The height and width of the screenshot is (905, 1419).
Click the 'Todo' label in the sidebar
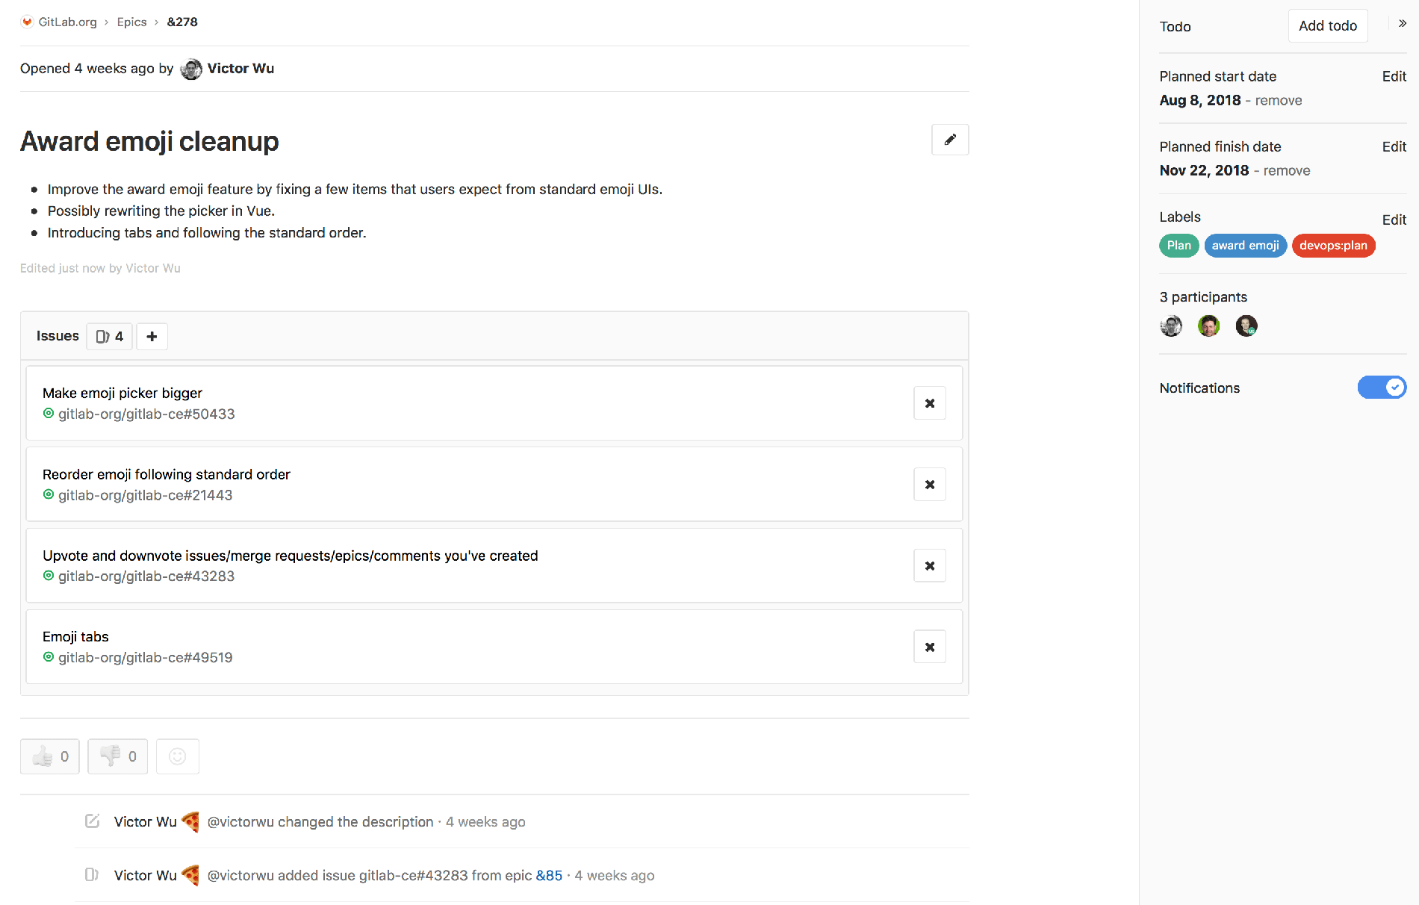1175,26
